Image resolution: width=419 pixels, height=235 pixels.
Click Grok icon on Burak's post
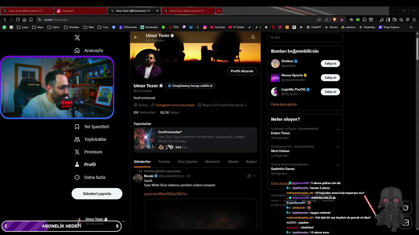click(249, 176)
